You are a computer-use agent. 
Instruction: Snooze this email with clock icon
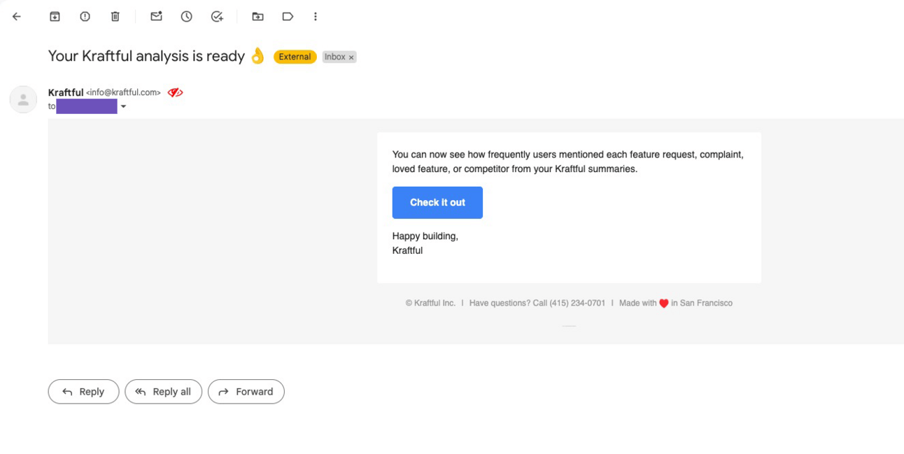tap(186, 17)
